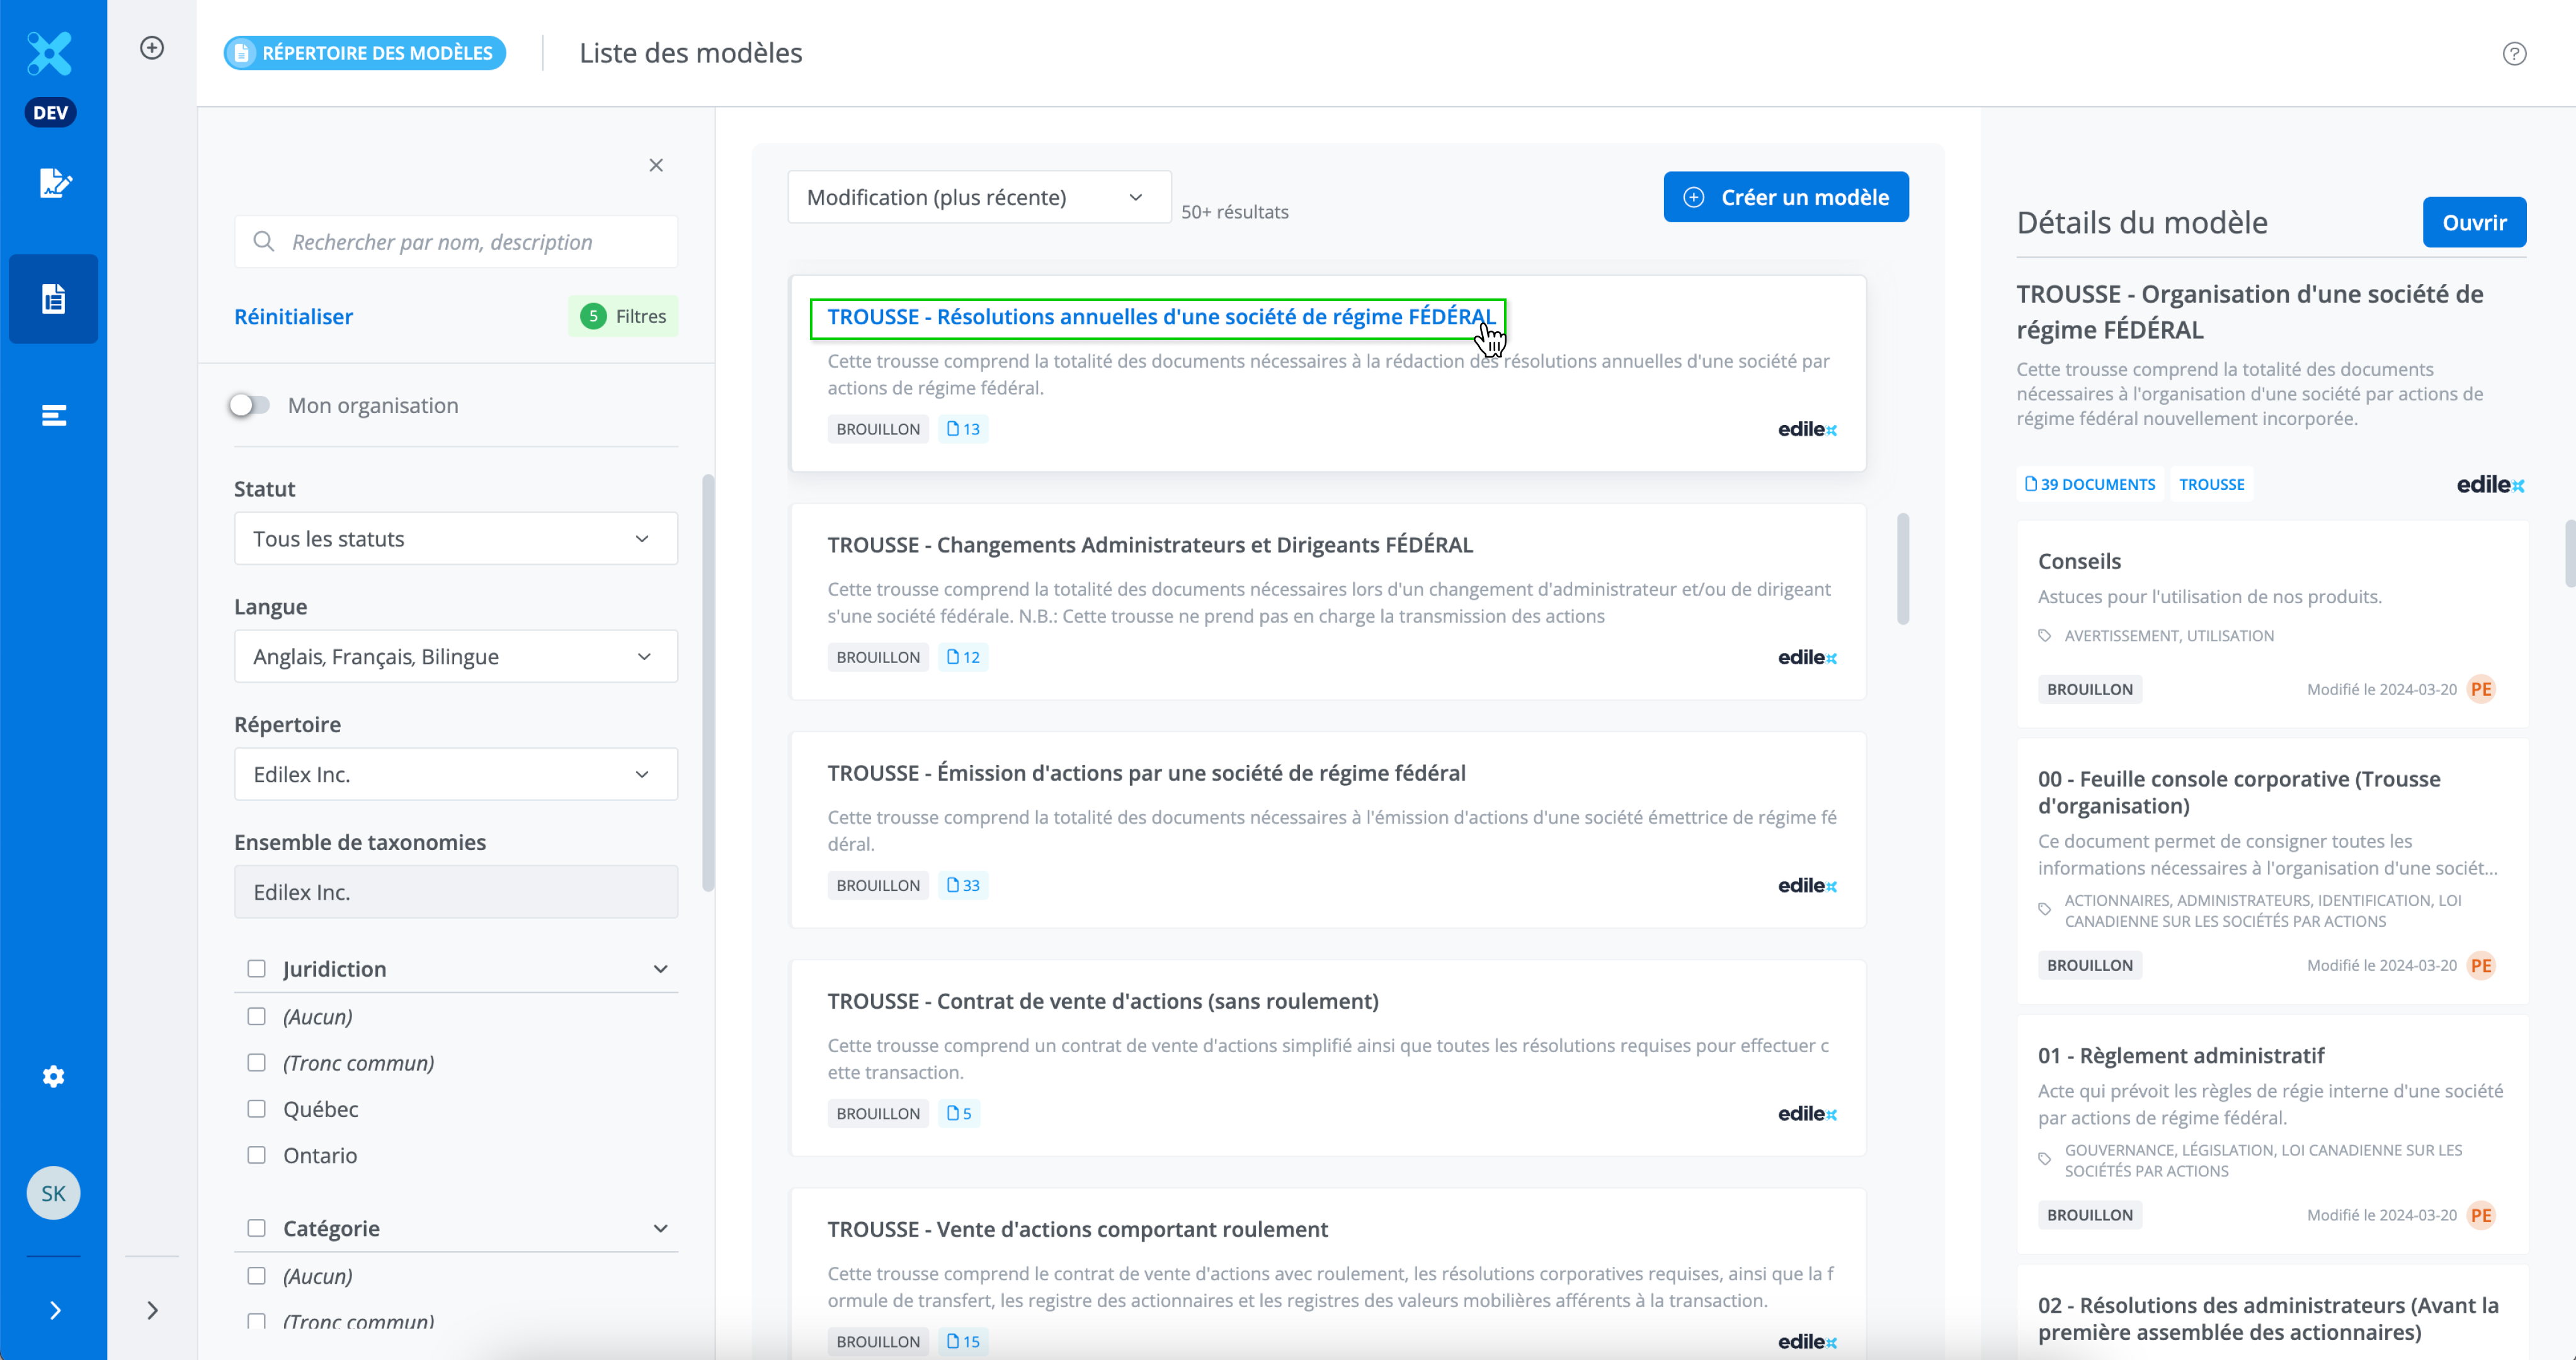This screenshot has width=2576, height=1360.
Task: Expand the blue sidebar with the bottom chevron
Action: (x=54, y=1310)
